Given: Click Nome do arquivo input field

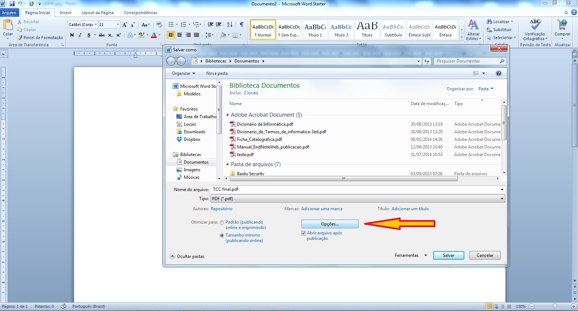Looking at the screenshot, I should pyautogui.click(x=358, y=189).
